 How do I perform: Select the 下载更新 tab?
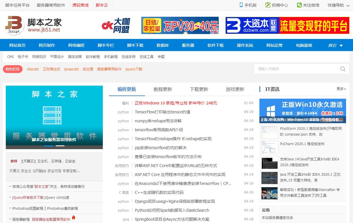pos(199,89)
